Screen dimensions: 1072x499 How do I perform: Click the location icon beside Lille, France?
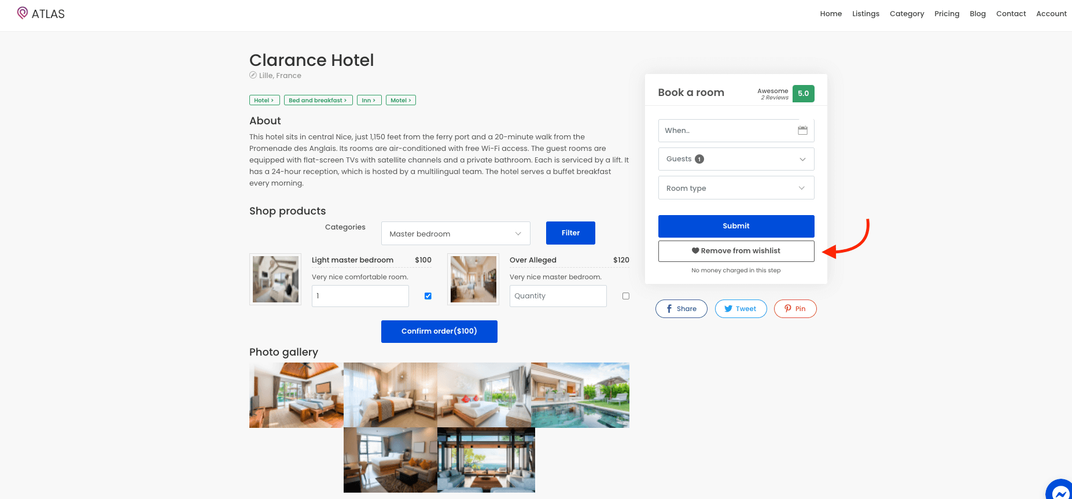(253, 75)
